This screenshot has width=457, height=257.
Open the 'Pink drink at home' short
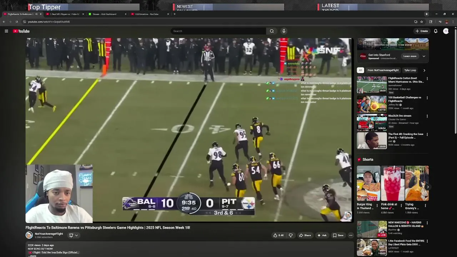tap(392, 183)
